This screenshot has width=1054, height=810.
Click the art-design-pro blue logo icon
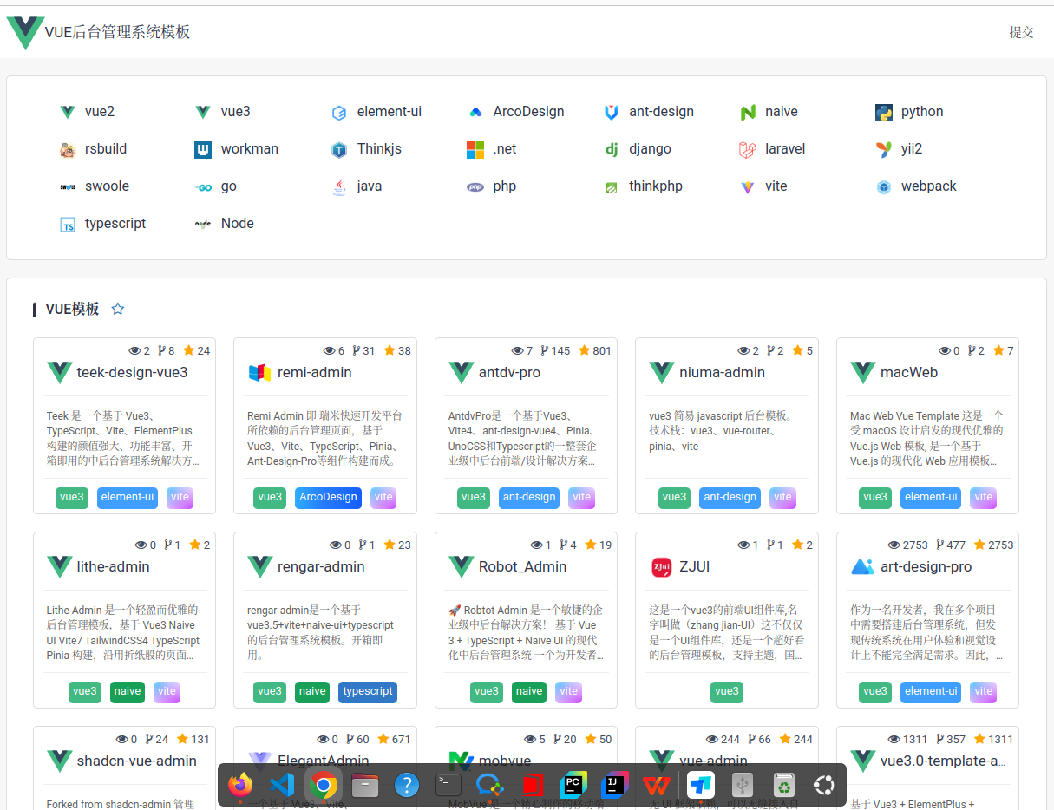pyautogui.click(x=862, y=567)
